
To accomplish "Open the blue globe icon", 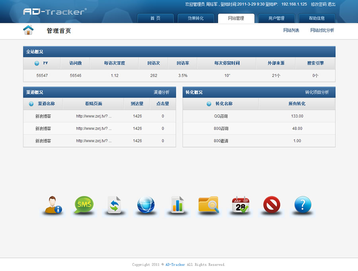I will pyautogui.click(x=146, y=205).
